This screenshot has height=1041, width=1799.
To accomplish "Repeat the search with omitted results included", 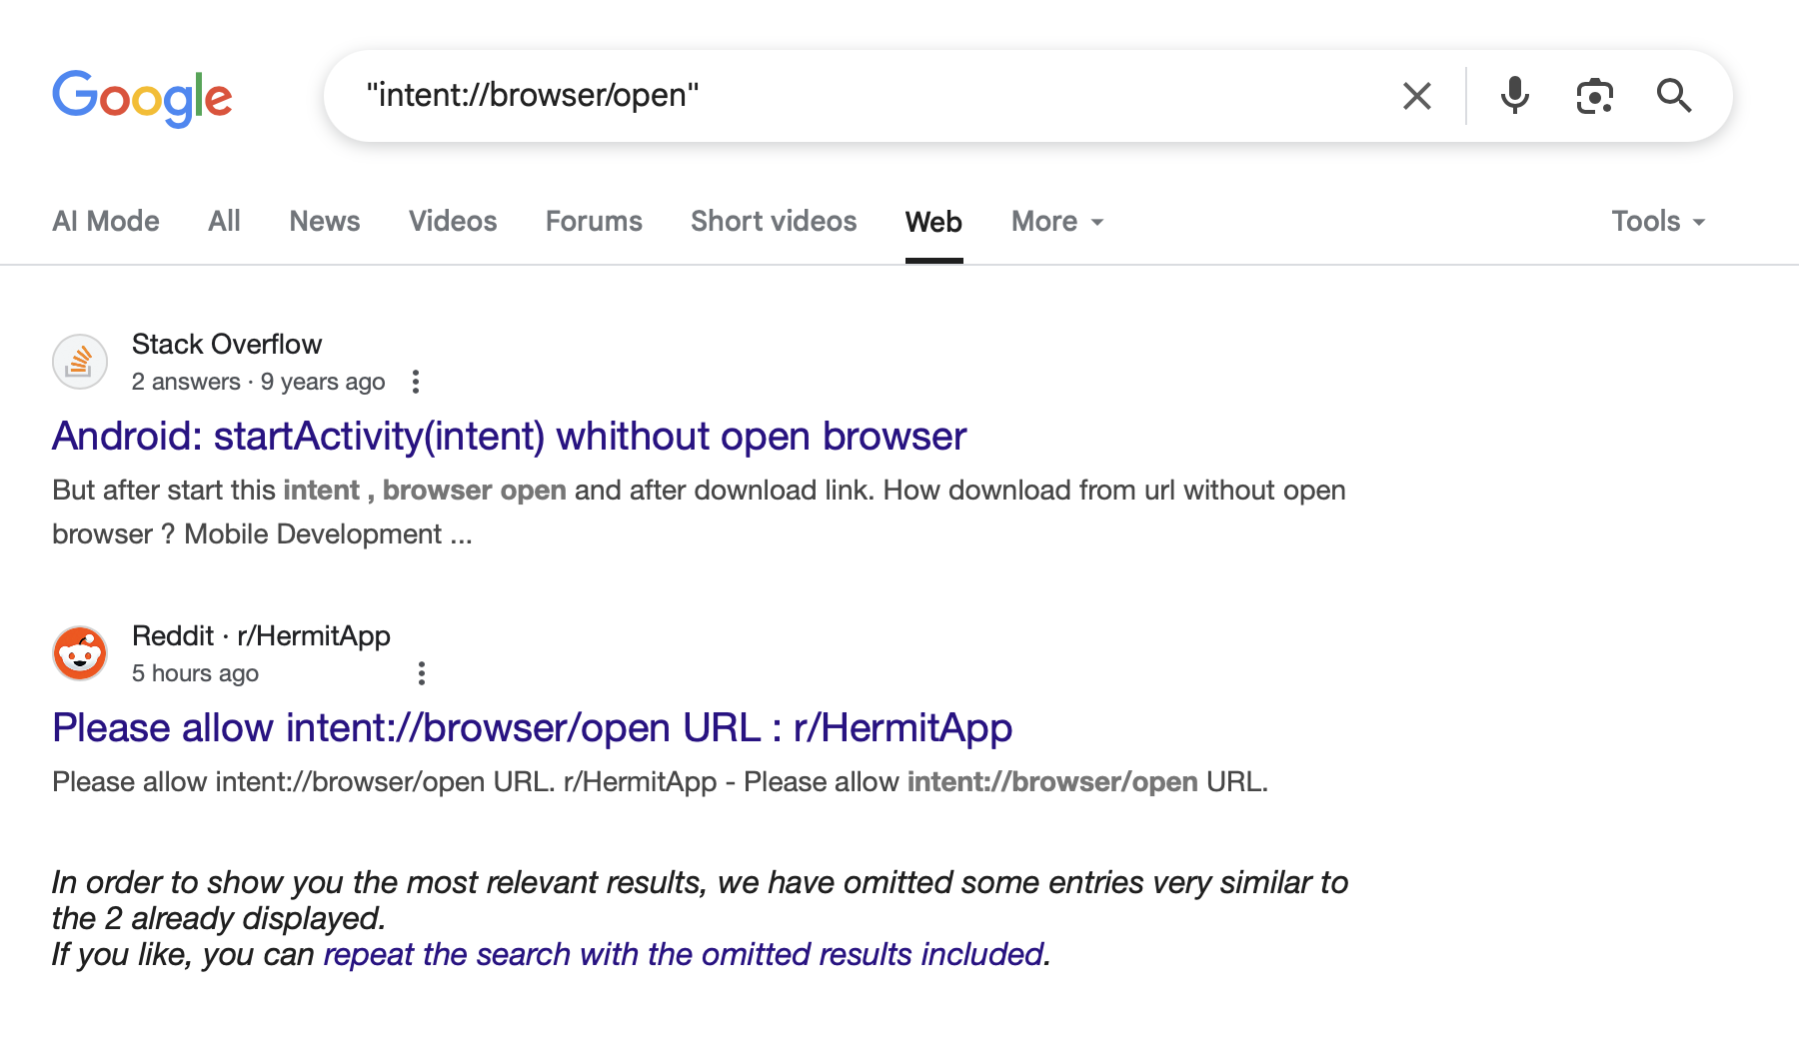I will click(684, 954).
